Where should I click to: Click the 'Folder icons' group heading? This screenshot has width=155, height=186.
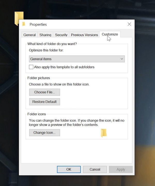point(37,114)
